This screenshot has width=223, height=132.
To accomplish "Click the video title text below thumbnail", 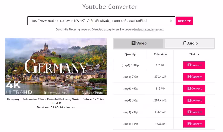I will pos(56,101).
